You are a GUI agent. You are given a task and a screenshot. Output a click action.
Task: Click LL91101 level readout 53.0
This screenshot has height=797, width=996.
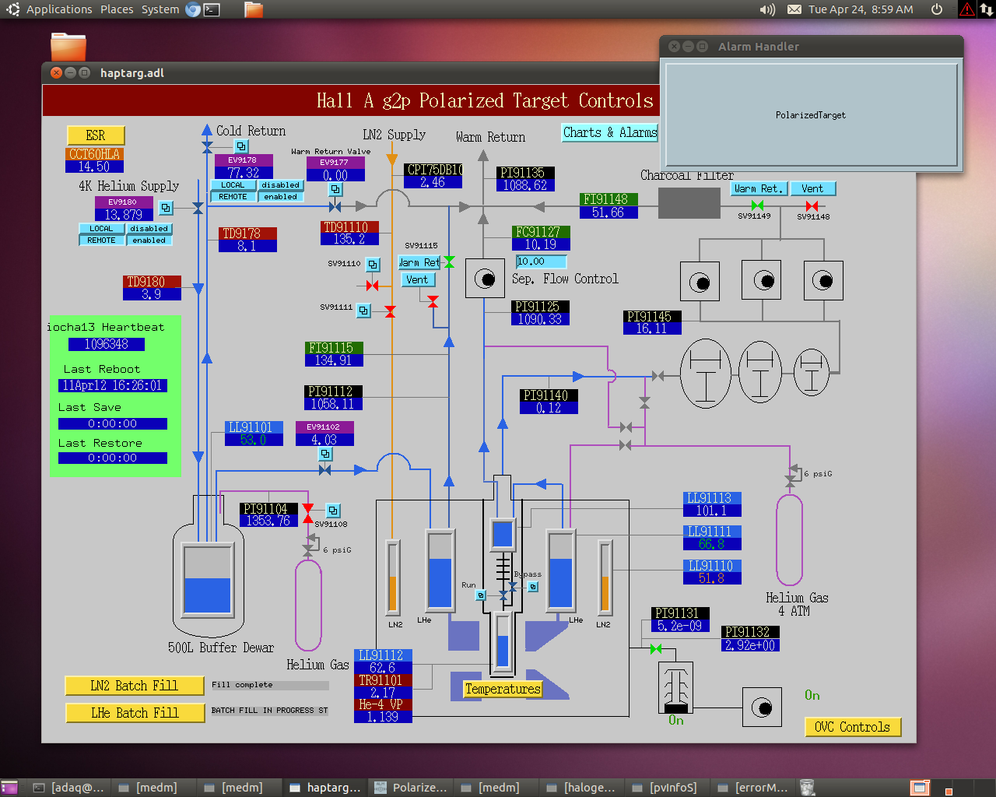pyautogui.click(x=254, y=440)
